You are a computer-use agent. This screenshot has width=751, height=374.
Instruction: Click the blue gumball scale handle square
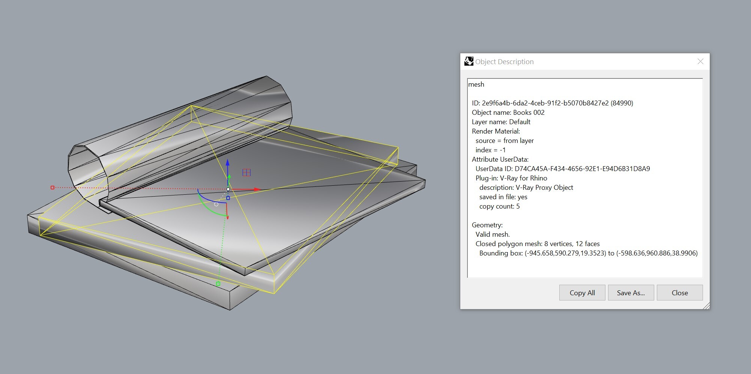(228, 198)
